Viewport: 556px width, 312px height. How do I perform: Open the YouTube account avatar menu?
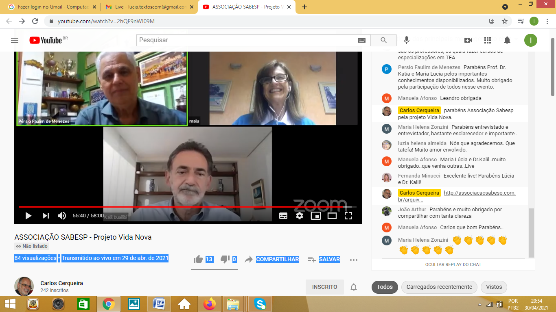point(531,40)
